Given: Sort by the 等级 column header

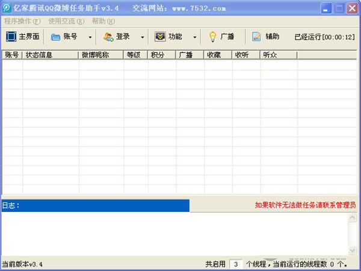Looking at the screenshot, I should [x=135, y=55].
